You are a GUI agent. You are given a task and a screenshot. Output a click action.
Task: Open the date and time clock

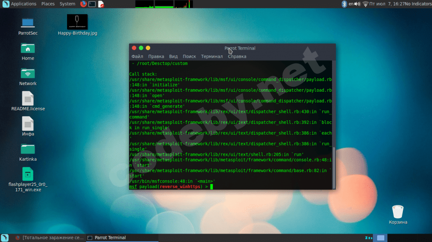click(x=386, y=4)
